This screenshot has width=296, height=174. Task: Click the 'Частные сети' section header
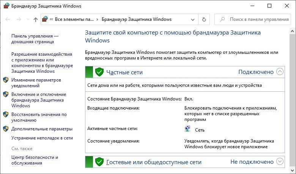[185, 72]
